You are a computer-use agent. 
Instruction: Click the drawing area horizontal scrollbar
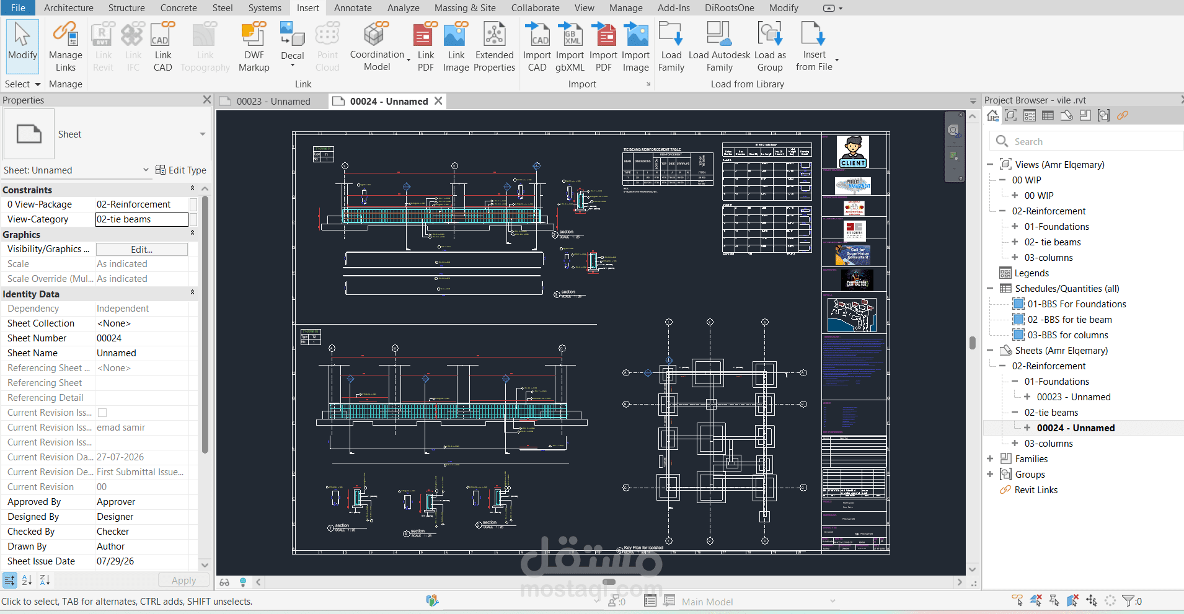pos(609,582)
